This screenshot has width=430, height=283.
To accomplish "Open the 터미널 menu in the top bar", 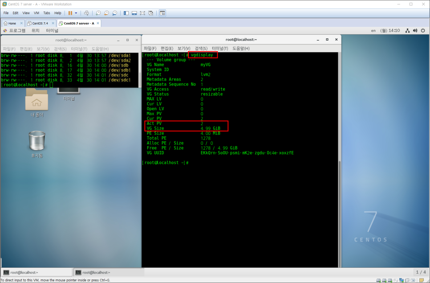I will click(52, 30).
